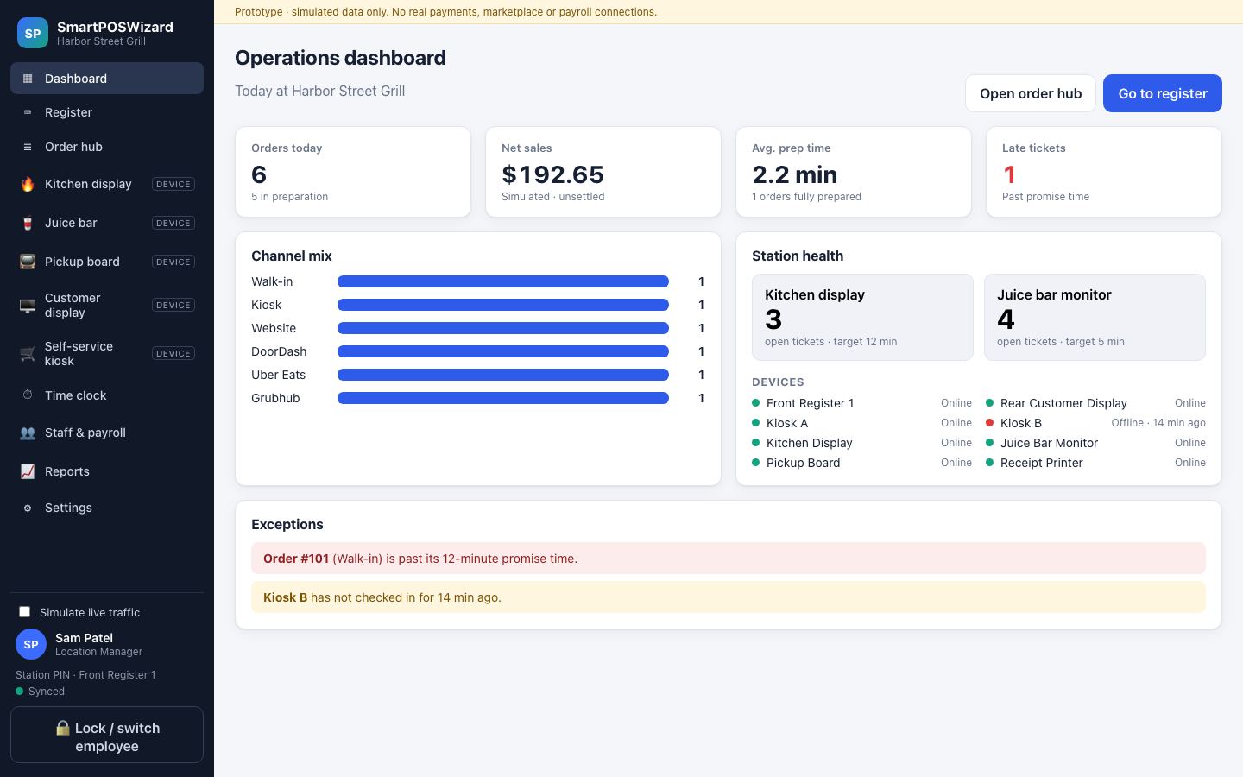Click the Self-service kiosk cart icon
The image size is (1243, 777).
click(28, 353)
